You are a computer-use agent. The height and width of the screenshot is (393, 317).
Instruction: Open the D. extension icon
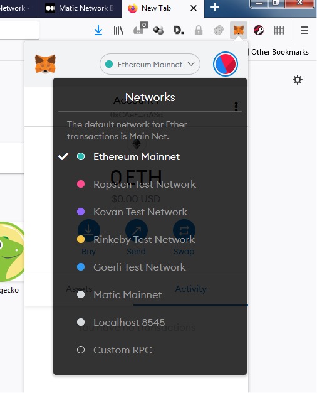click(x=179, y=30)
